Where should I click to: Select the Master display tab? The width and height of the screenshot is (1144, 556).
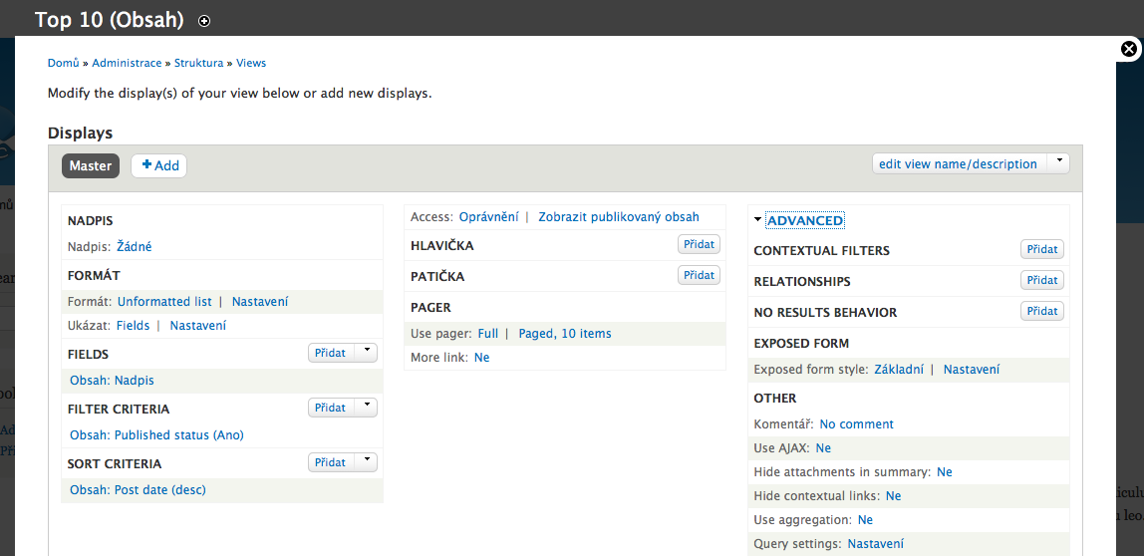[91, 165]
